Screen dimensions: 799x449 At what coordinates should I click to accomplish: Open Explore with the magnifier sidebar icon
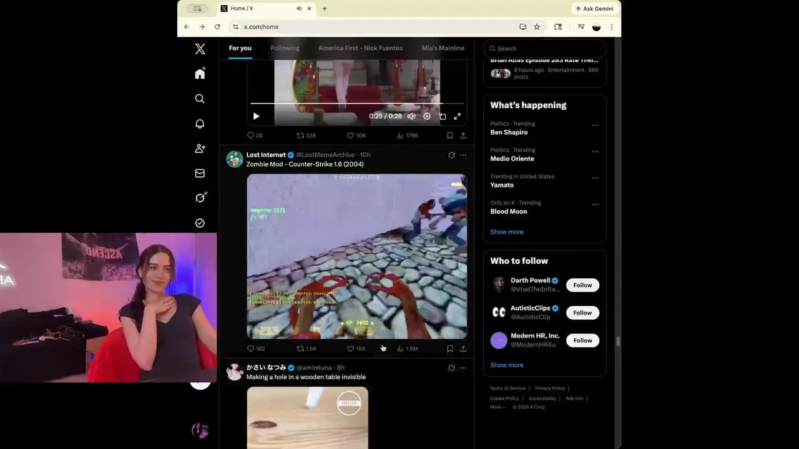click(200, 99)
